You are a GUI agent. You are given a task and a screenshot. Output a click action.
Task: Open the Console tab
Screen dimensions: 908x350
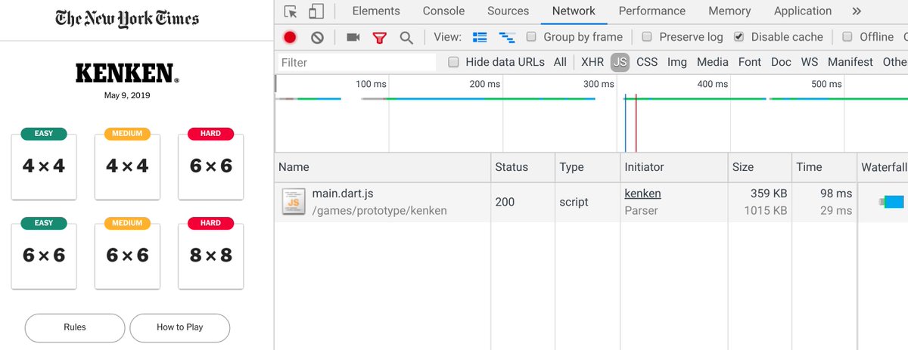443,11
